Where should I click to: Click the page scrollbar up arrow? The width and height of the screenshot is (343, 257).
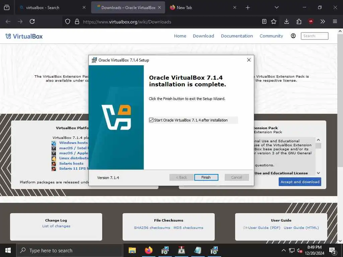(340, 31)
